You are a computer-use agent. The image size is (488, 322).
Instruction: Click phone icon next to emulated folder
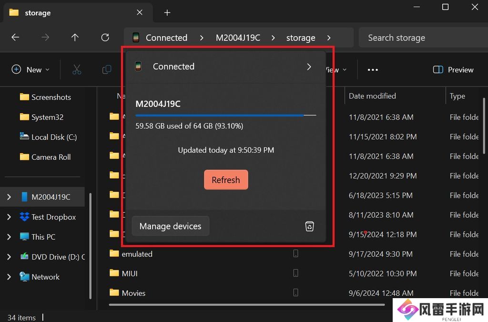click(295, 254)
